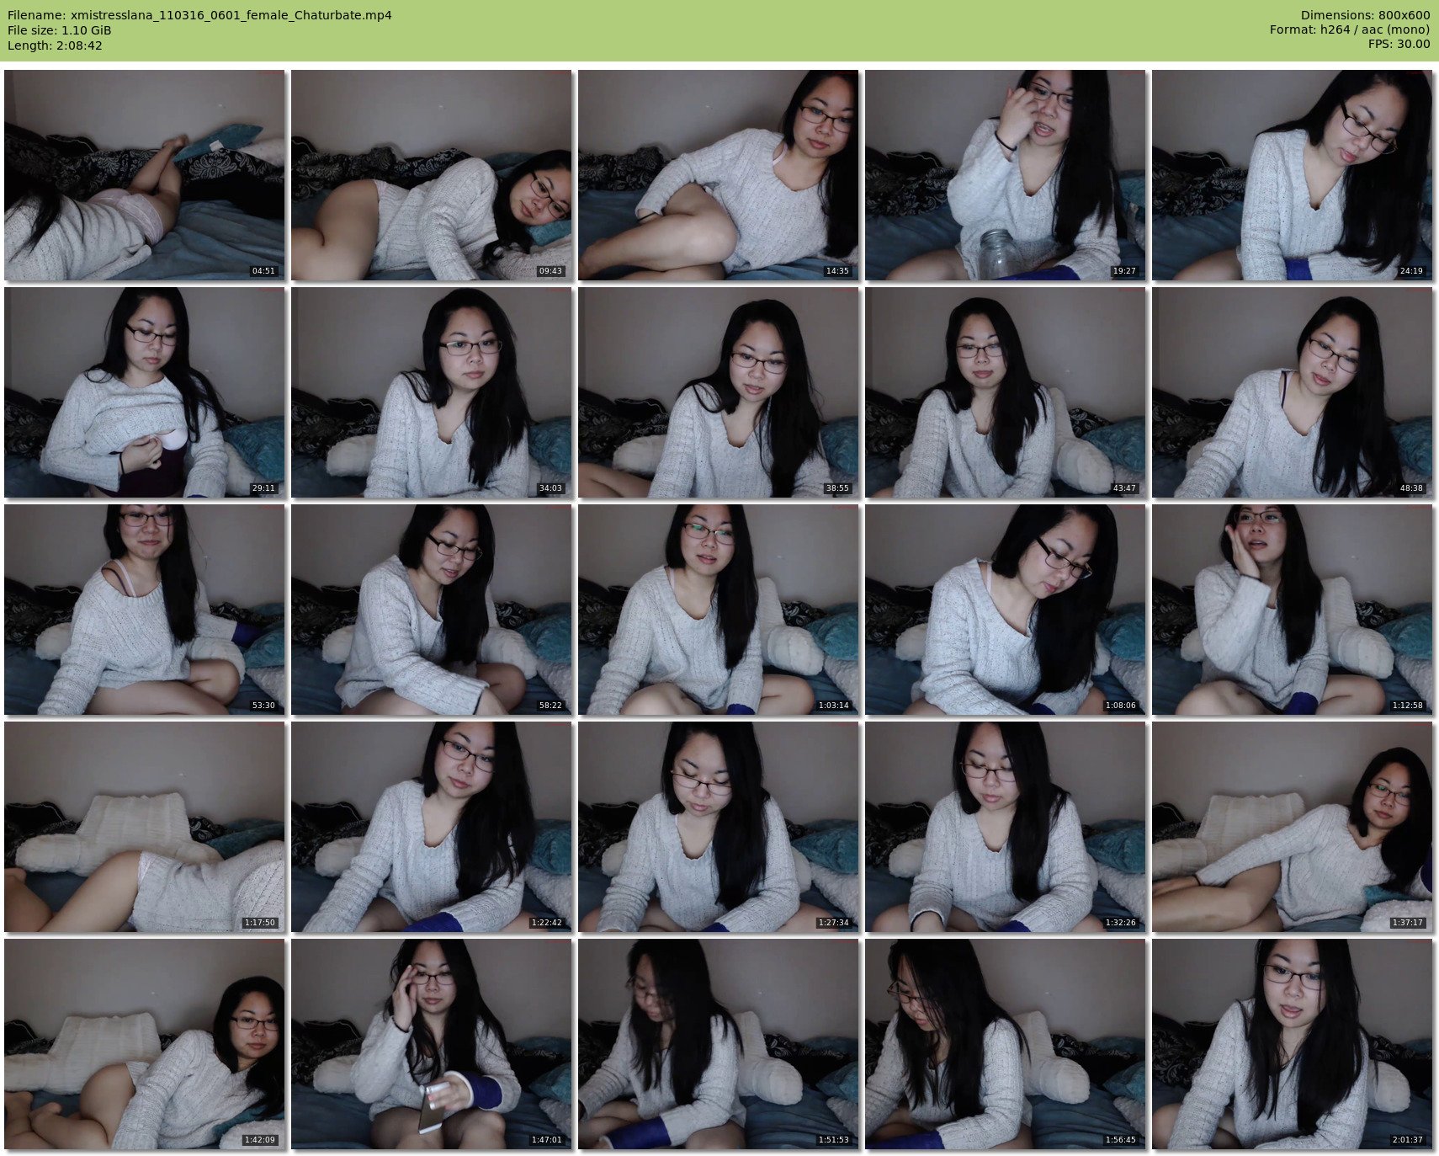Click the 'Length: 2:08:42' text

(x=55, y=45)
